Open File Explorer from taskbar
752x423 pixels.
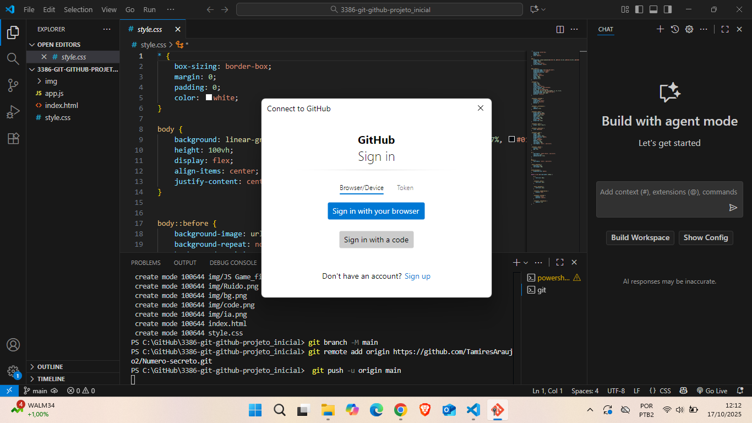(328, 410)
